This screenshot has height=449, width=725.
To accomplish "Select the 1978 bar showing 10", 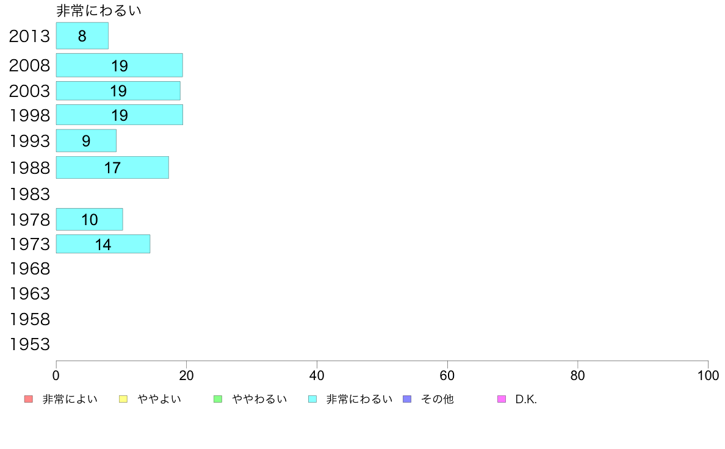I will (x=89, y=219).
